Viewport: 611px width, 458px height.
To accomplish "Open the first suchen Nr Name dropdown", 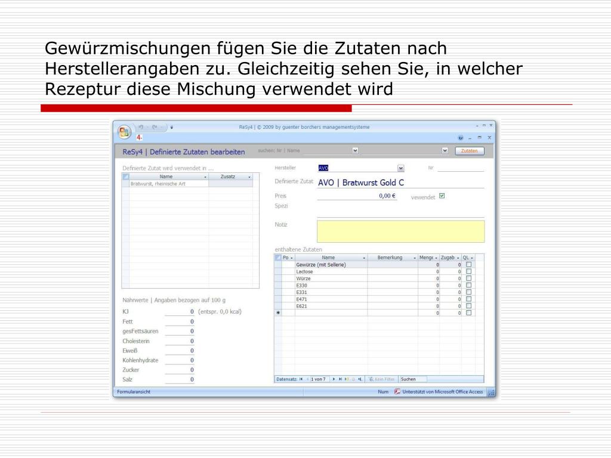I will click(x=355, y=150).
